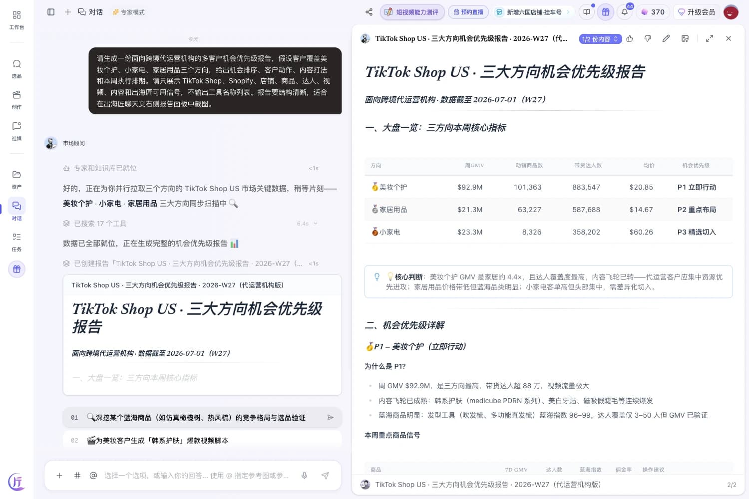Viewport: 749px width, 499px height.
Task: Select suggestion 02 韩系护肤爆款视频脚本
Action: coord(202,441)
